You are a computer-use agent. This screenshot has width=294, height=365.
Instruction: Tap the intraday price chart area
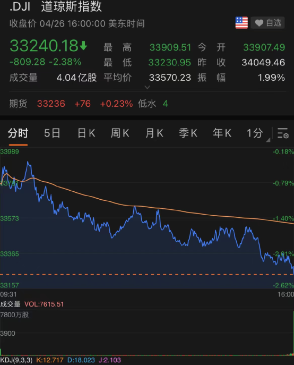pyautogui.click(x=147, y=218)
